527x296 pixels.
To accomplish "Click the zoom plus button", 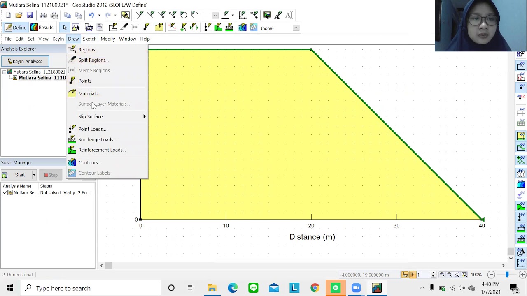I will click(x=522, y=275).
